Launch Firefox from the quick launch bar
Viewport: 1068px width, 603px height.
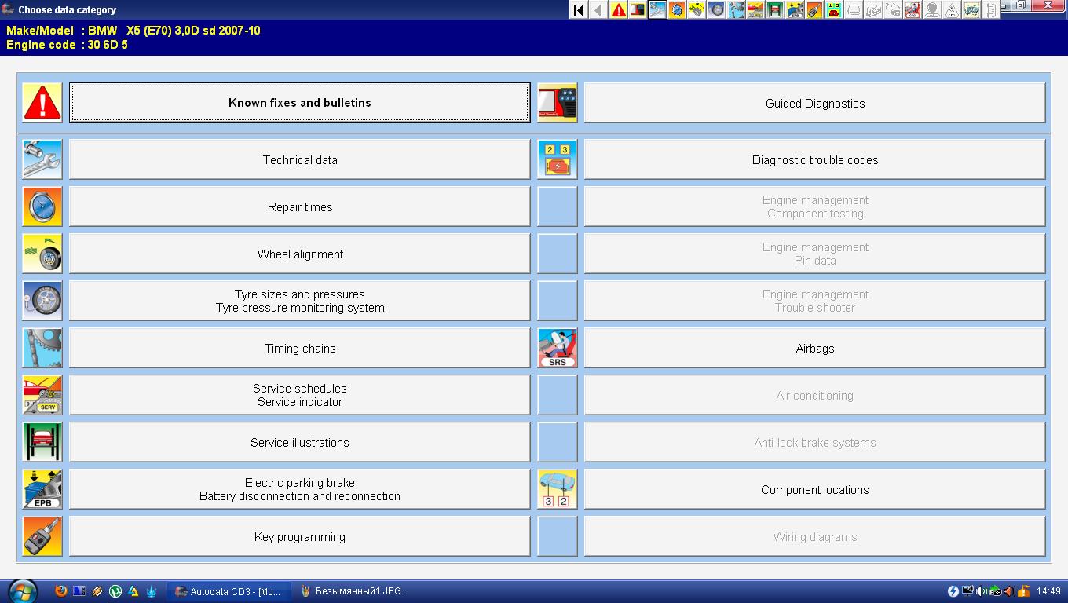click(61, 591)
